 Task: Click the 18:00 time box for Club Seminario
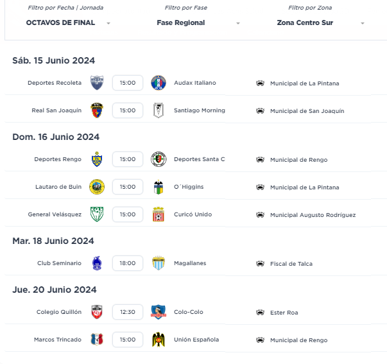pos(128,263)
